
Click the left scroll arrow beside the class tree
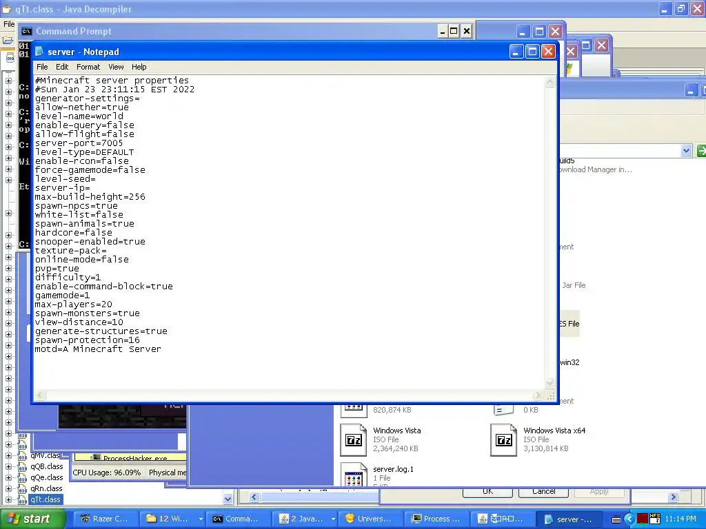(x=254, y=497)
